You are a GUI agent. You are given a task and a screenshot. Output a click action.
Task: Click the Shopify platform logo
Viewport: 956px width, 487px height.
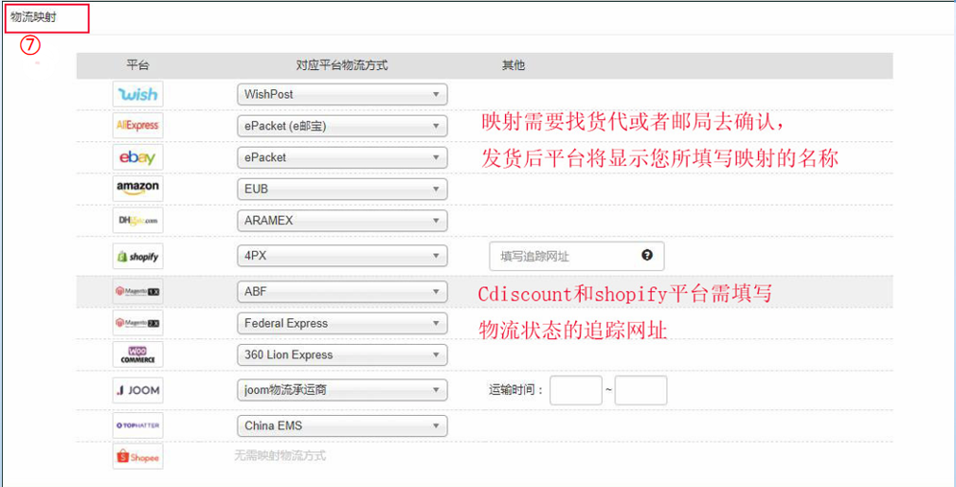pyautogui.click(x=137, y=256)
